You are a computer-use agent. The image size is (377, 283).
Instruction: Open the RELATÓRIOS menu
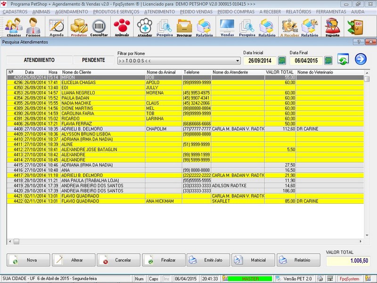click(x=298, y=11)
